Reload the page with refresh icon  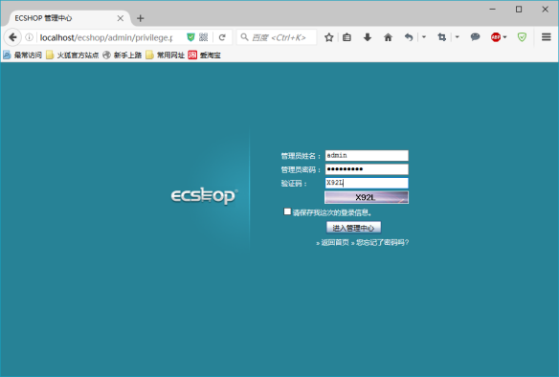coord(222,37)
